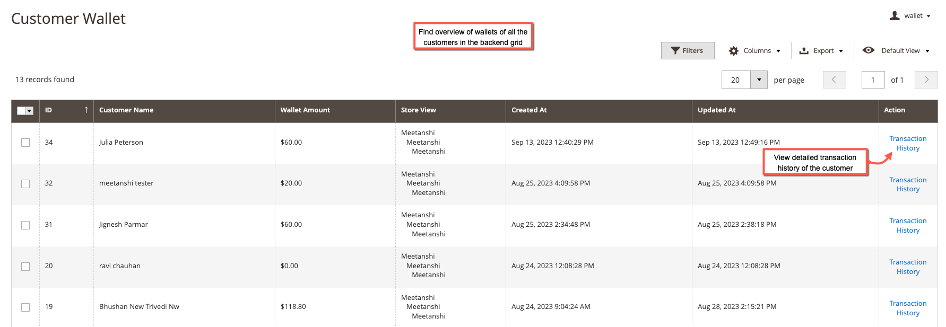This screenshot has height=327, width=946.
Task: Open the per page count dropdown arrow
Action: click(x=759, y=80)
